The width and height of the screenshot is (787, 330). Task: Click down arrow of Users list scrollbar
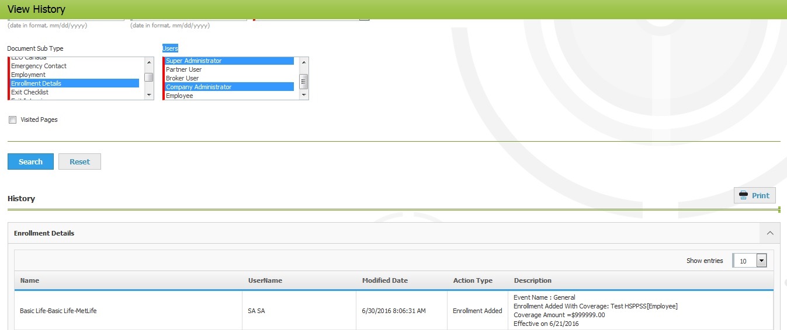click(303, 95)
